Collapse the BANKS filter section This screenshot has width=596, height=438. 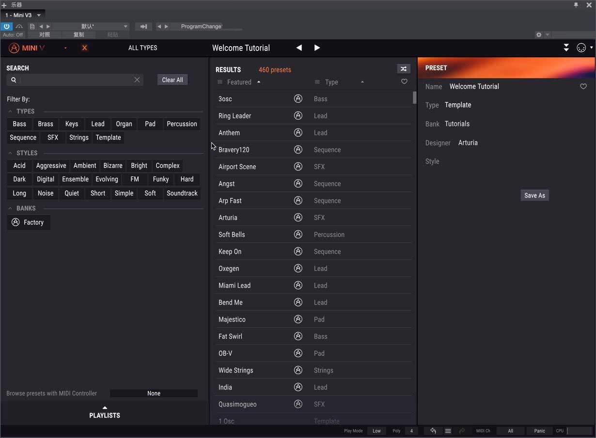click(10, 208)
